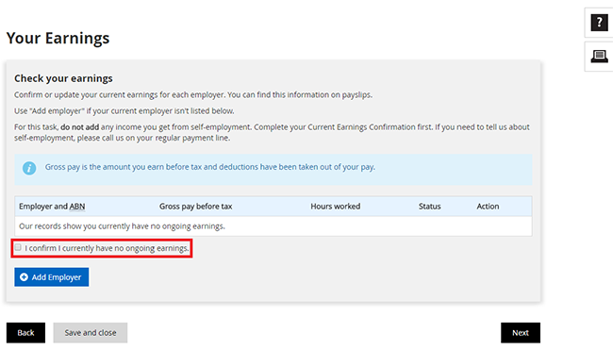Click the laptop icon in side panel

(x=599, y=57)
